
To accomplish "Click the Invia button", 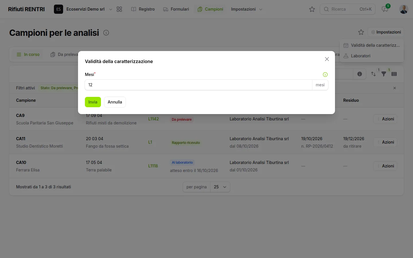I will coord(93,102).
